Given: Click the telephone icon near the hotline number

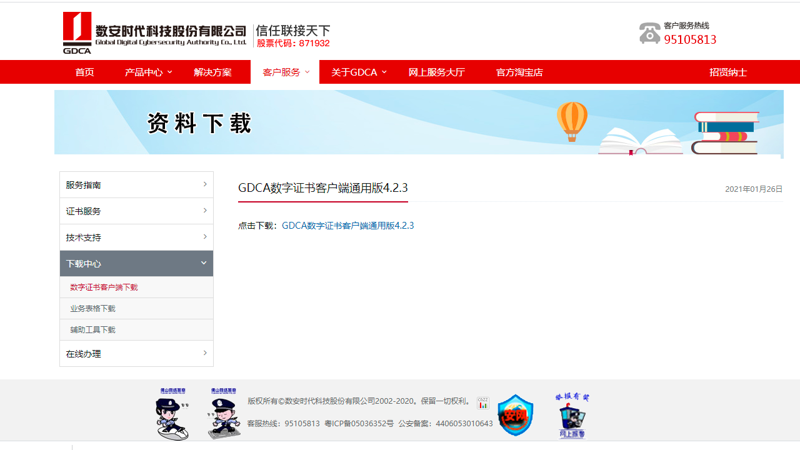Looking at the screenshot, I should coord(650,32).
